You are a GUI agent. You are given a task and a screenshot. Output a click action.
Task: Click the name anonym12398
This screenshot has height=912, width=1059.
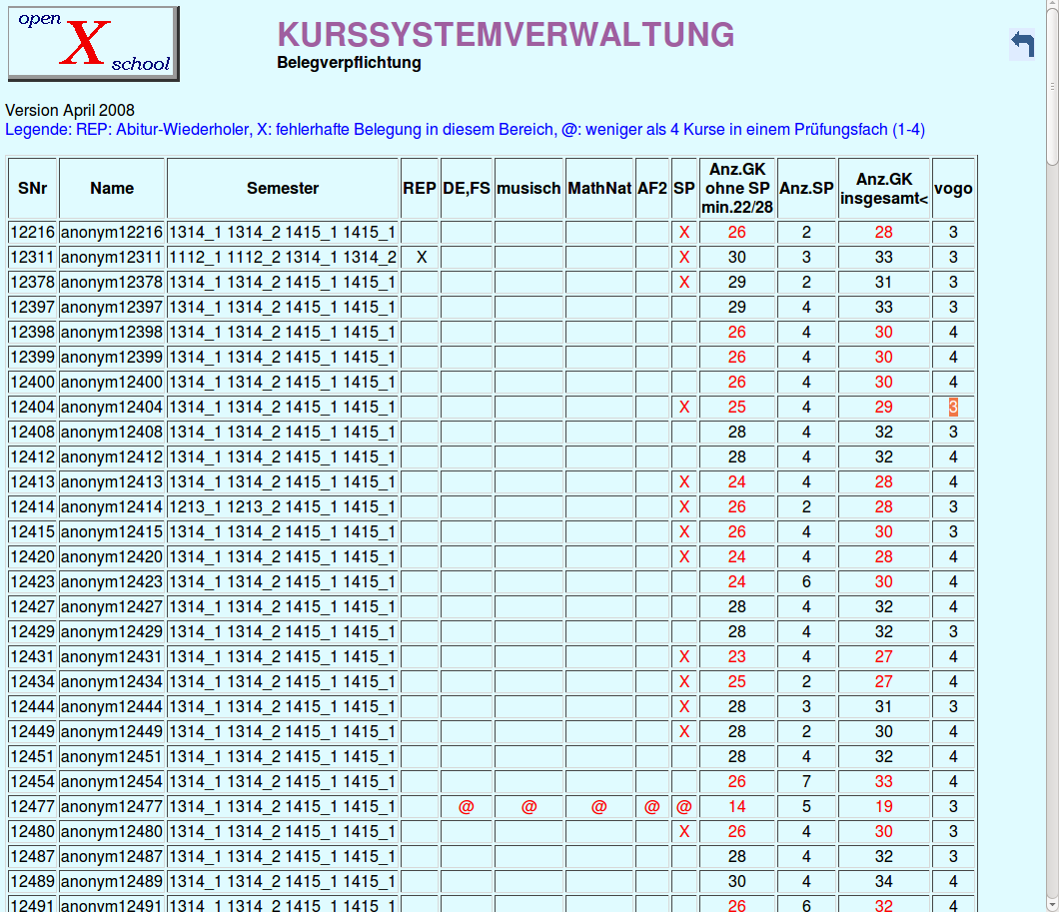tap(112, 332)
